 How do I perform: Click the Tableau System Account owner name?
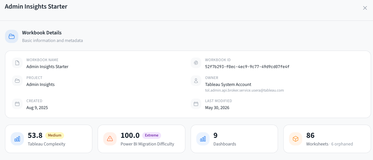click(x=228, y=85)
